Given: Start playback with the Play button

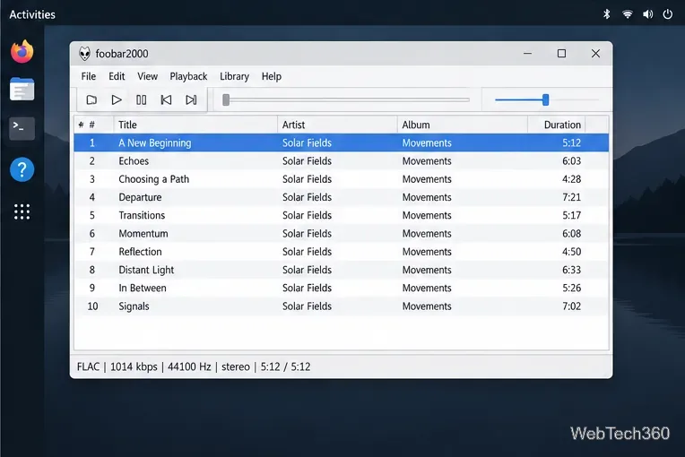Looking at the screenshot, I should click(x=117, y=100).
